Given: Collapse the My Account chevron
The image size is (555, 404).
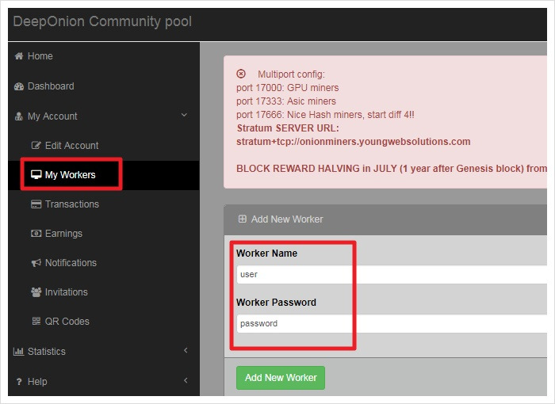Looking at the screenshot, I should coord(184,115).
